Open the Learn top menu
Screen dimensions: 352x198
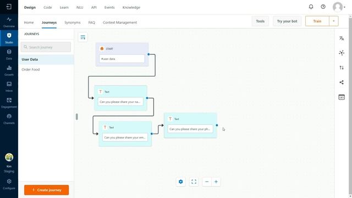pyautogui.click(x=64, y=7)
